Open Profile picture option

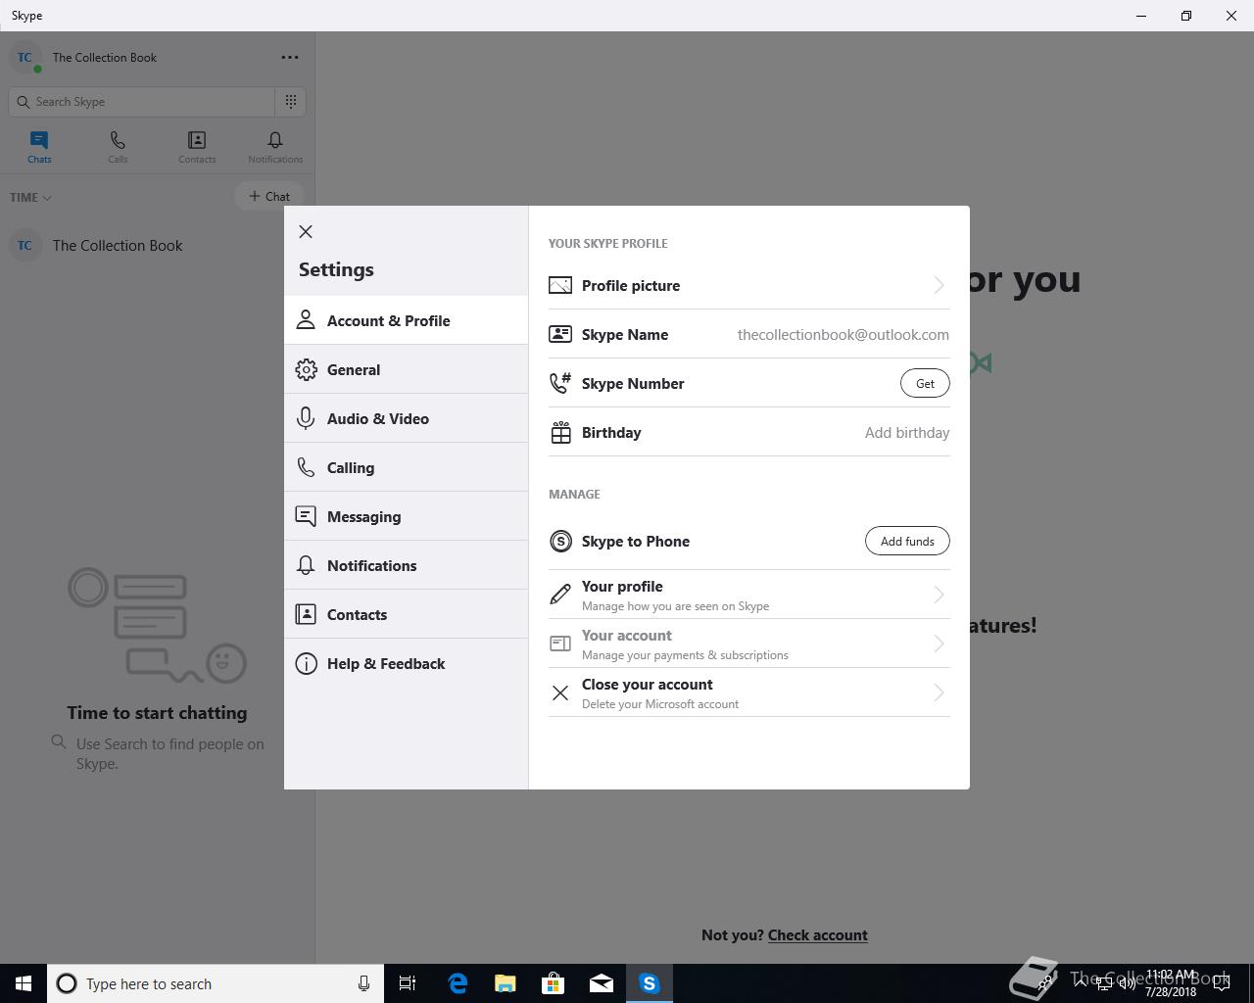point(749,285)
